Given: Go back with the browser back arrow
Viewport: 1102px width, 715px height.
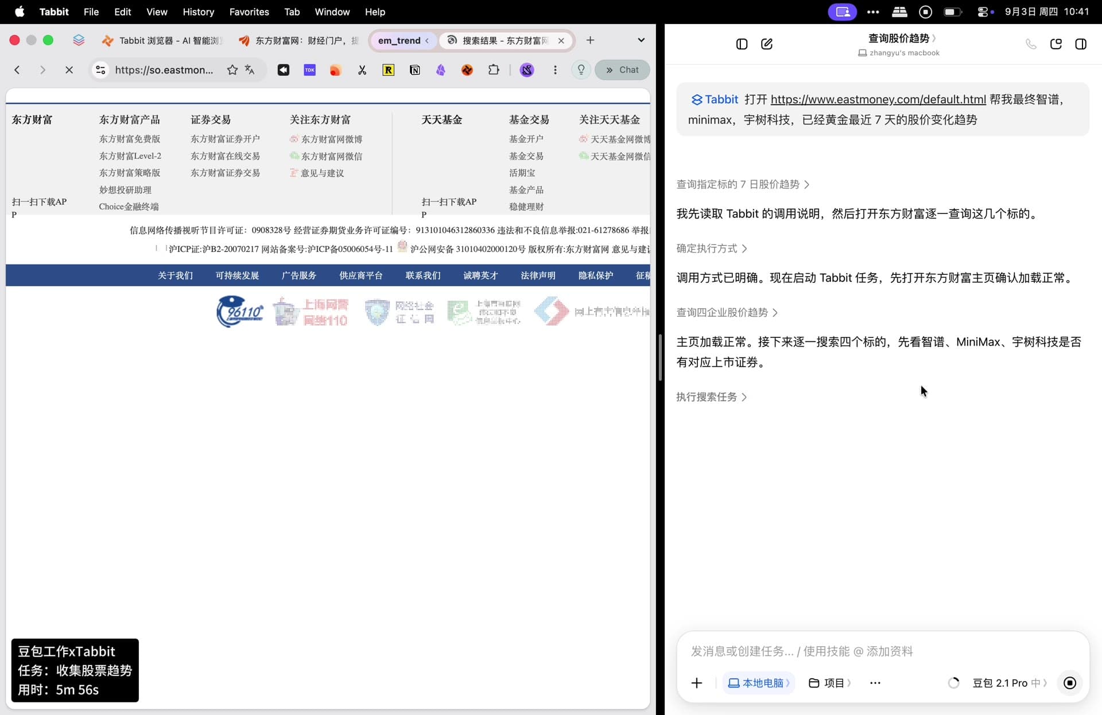Looking at the screenshot, I should pyautogui.click(x=17, y=70).
